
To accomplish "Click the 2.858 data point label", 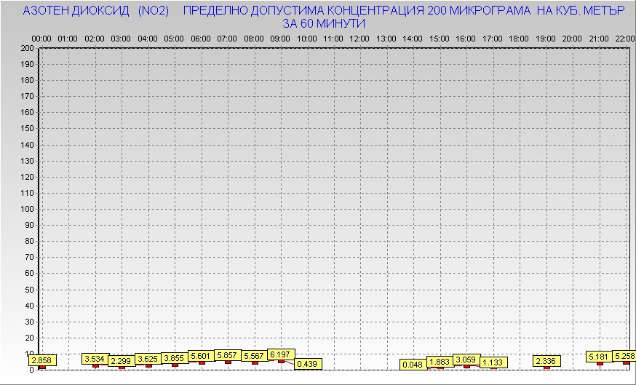I will click(41, 360).
